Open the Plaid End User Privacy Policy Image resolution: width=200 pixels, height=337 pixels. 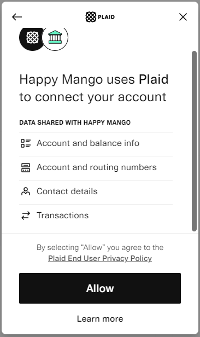100,258
